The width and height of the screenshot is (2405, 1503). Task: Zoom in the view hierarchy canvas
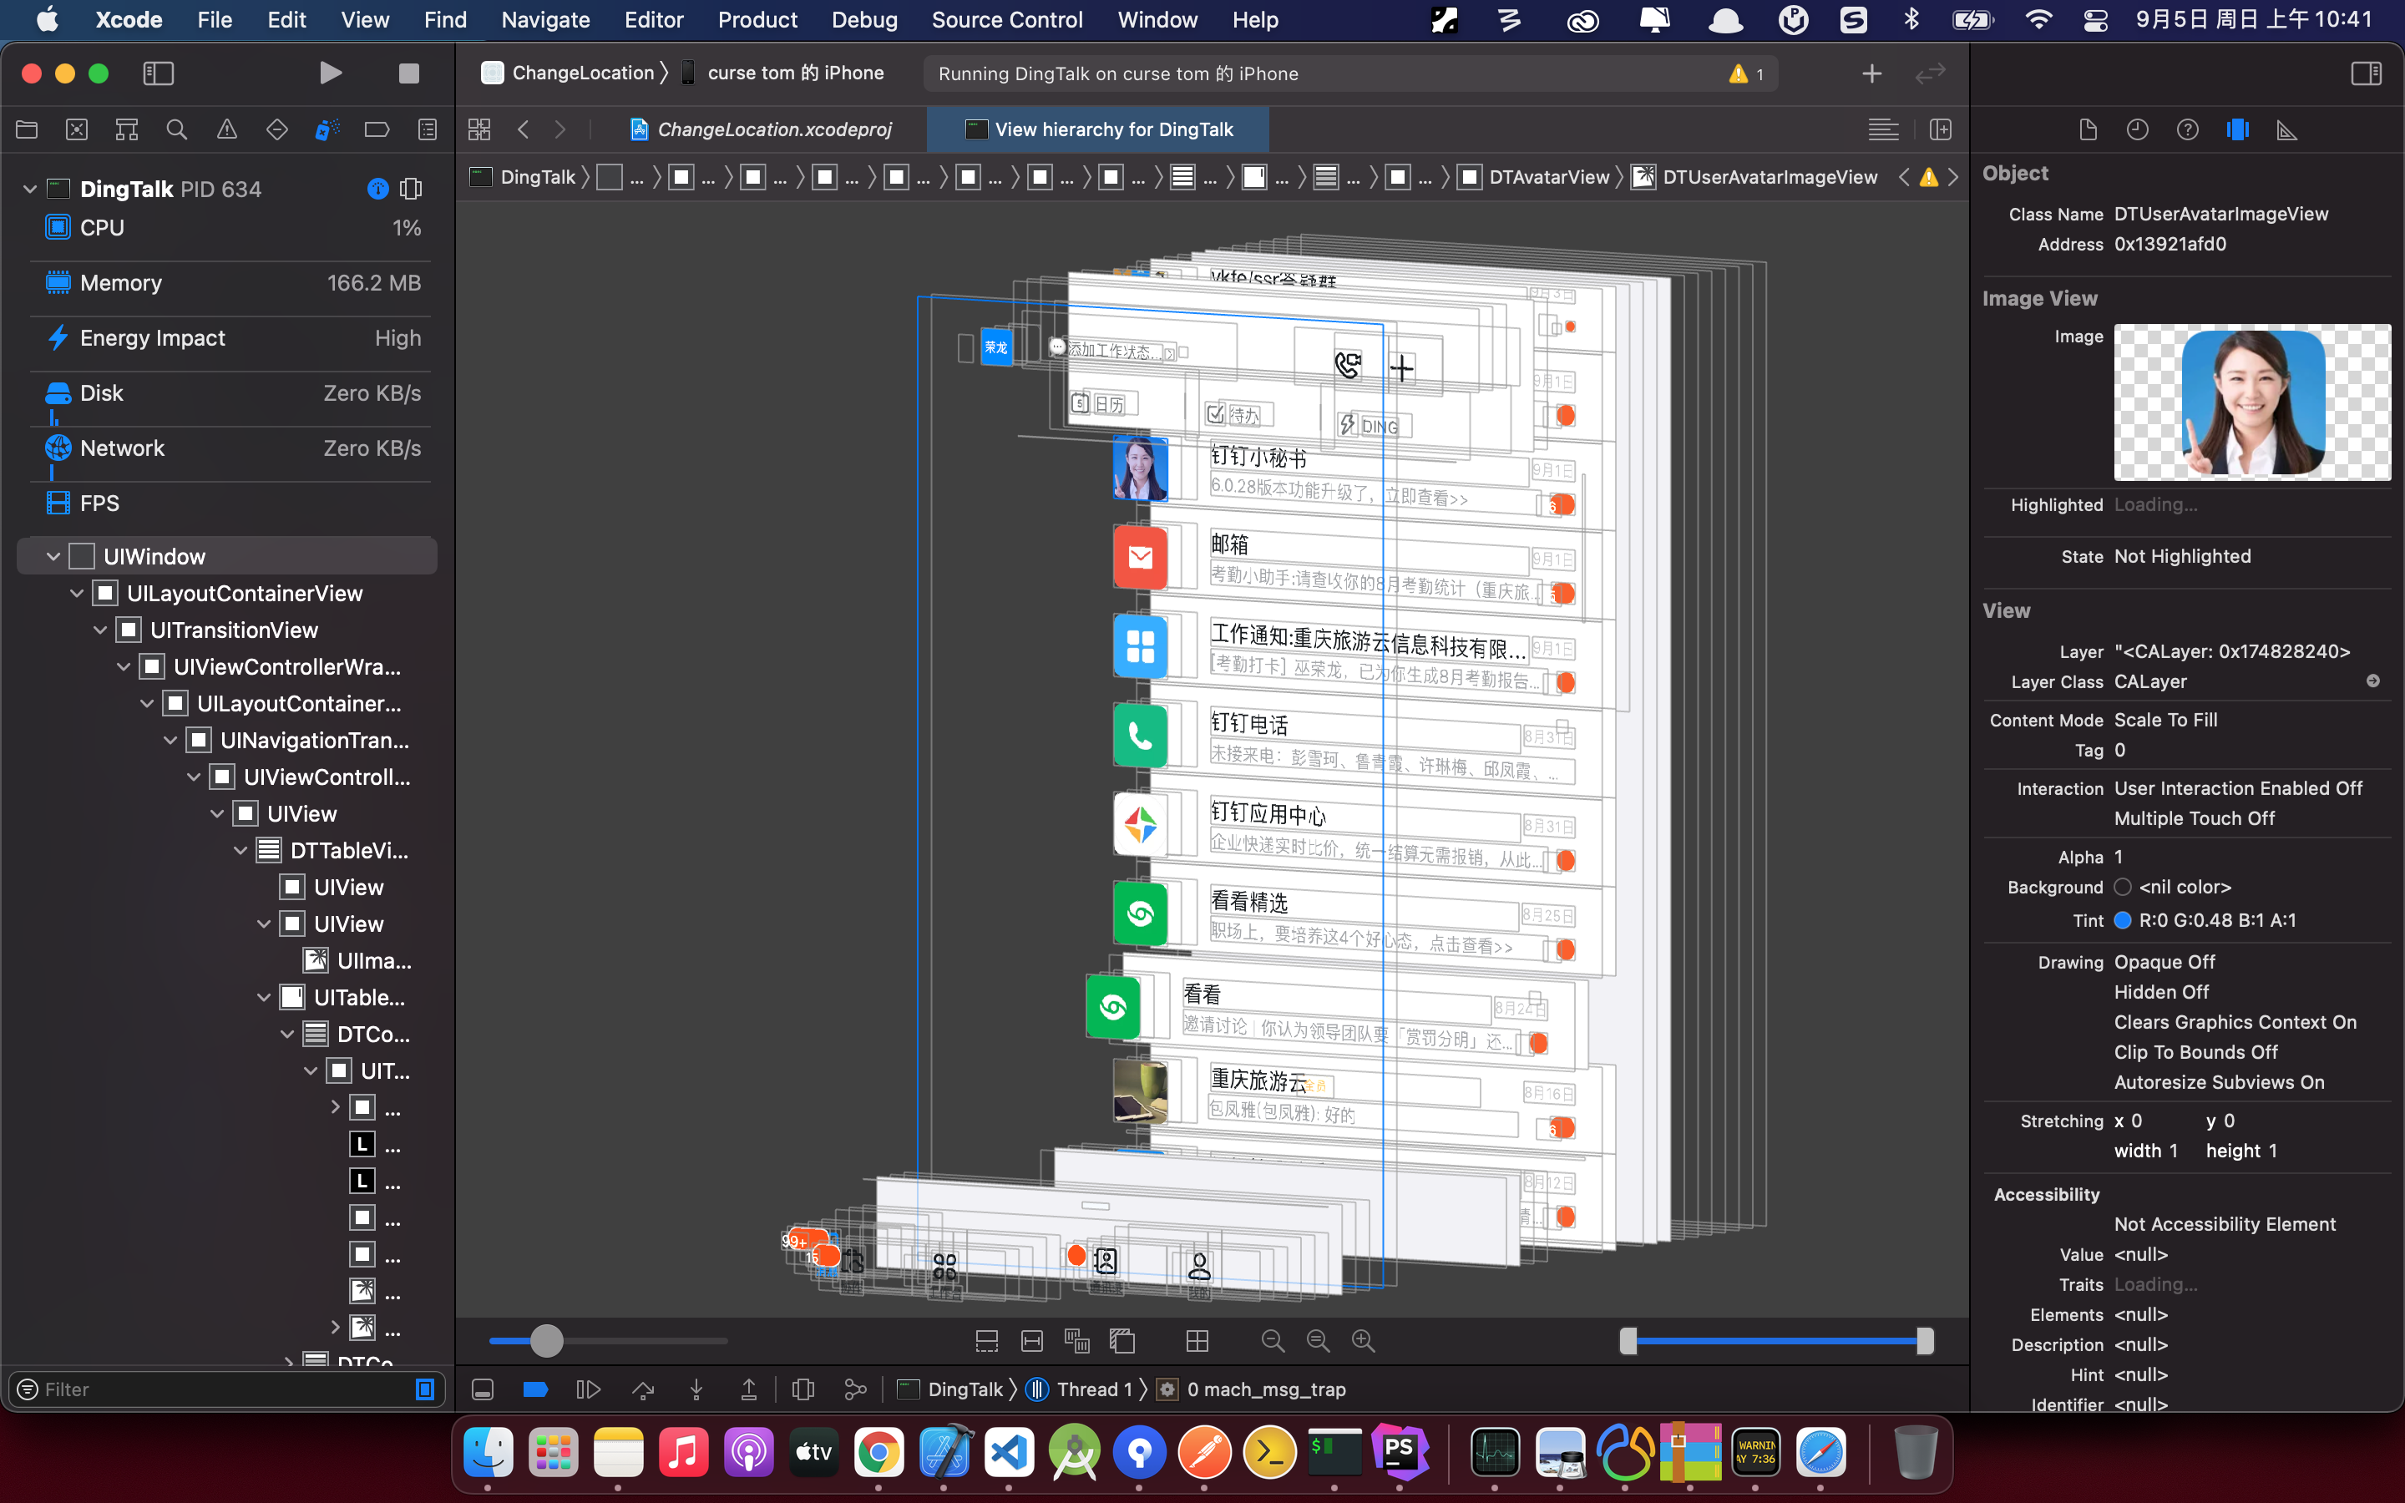(1364, 1341)
